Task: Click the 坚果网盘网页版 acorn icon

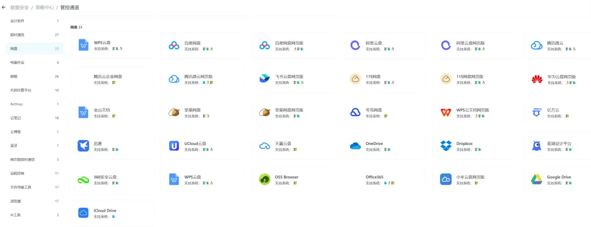Action: tap(265, 112)
